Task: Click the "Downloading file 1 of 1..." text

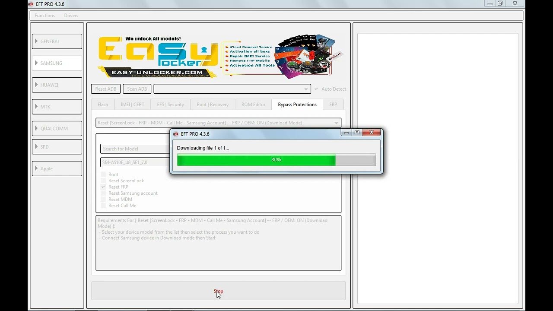Action: point(203,148)
